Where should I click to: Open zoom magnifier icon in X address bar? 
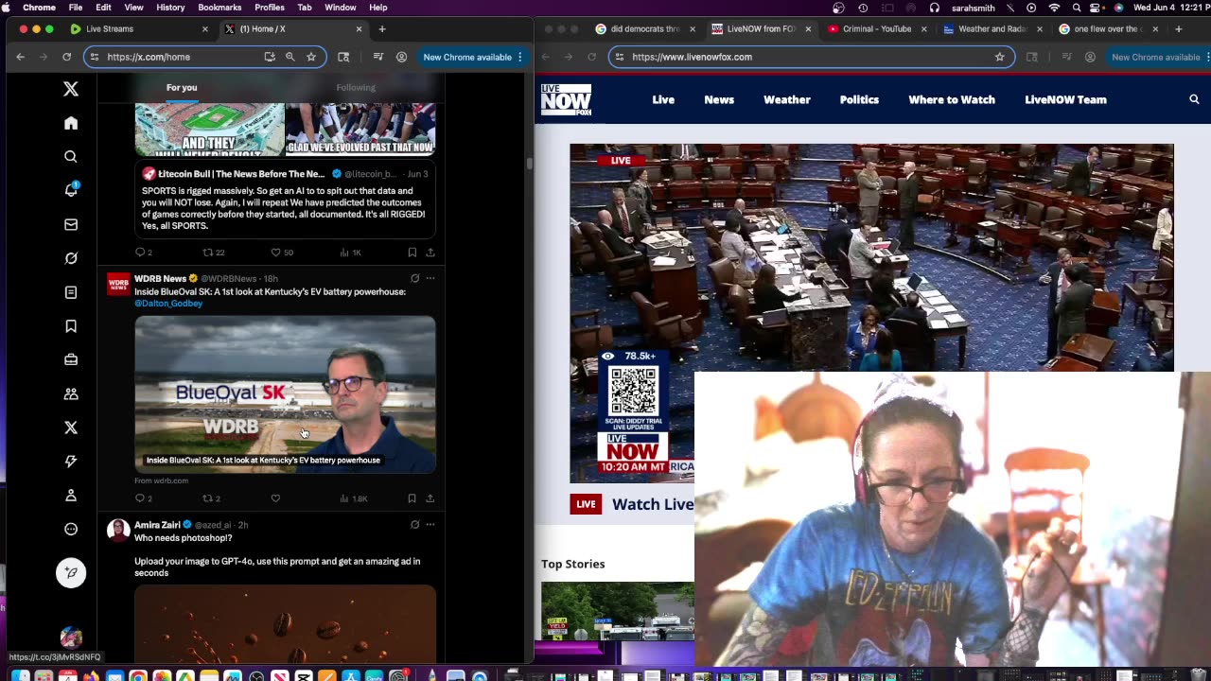[x=290, y=57]
